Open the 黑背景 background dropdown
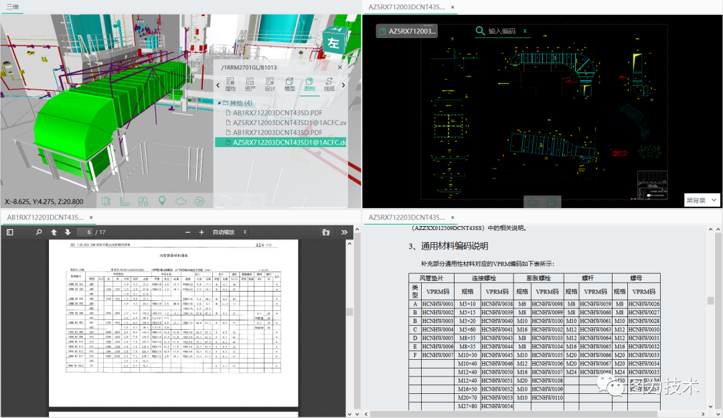The height and width of the screenshot is (418, 723). click(x=702, y=200)
